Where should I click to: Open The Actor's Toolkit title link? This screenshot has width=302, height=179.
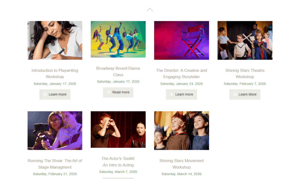pyautogui.click(x=118, y=162)
